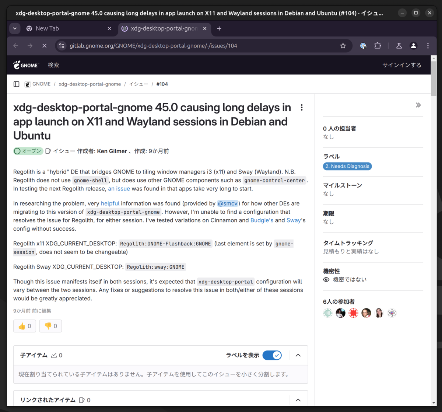Go forward to the next page

pyautogui.click(x=30, y=46)
